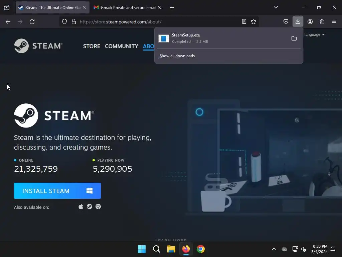Show SteamSetup.exe in folder
The width and height of the screenshot is (342, 257).
[294, 38]
